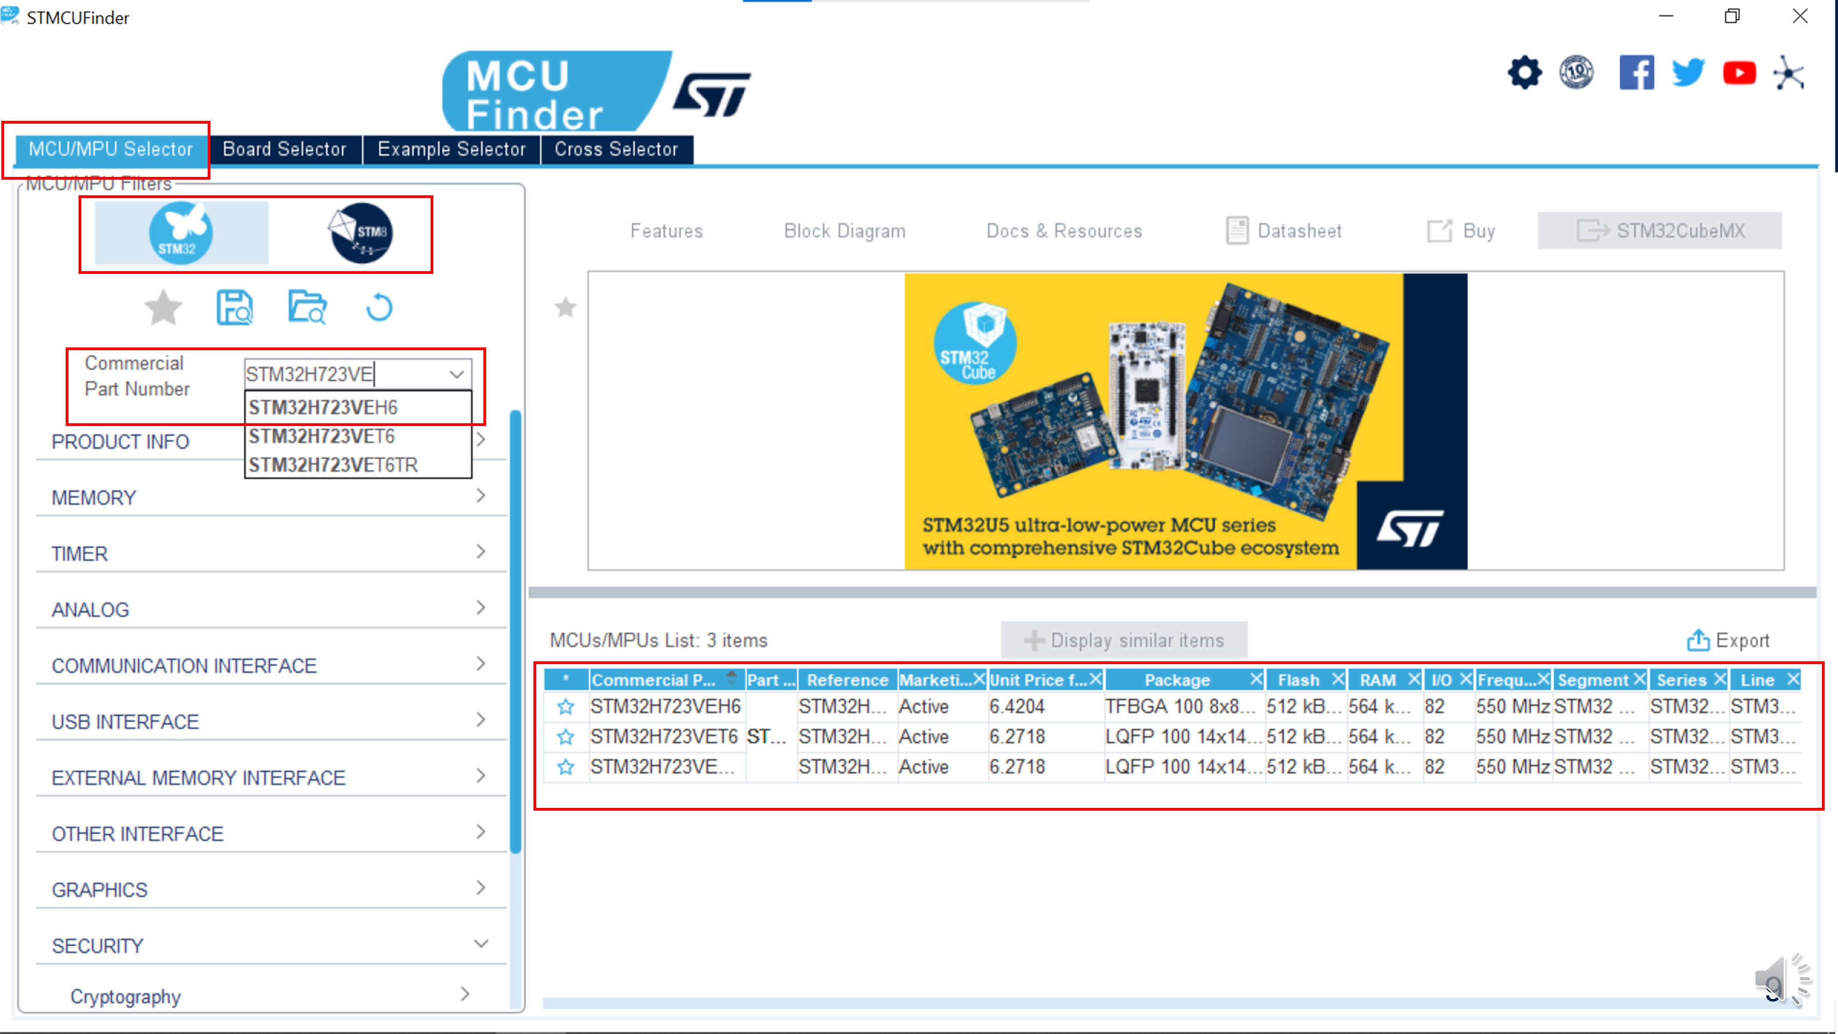The height and width of the screenshot is (1034, 1838).
Task: Click the ST community network star icon
Action: pyautogui.click(x=1789, y=73)
